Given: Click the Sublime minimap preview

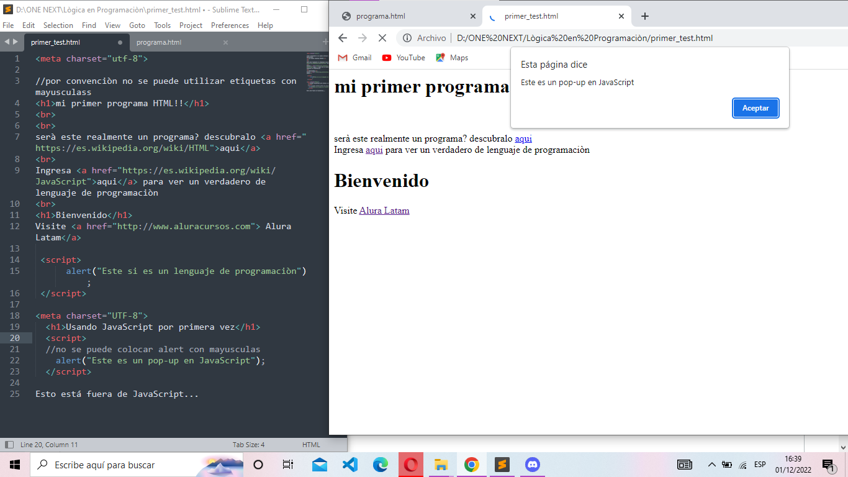Looking at the screenshot, I should (x=317, y=73).
